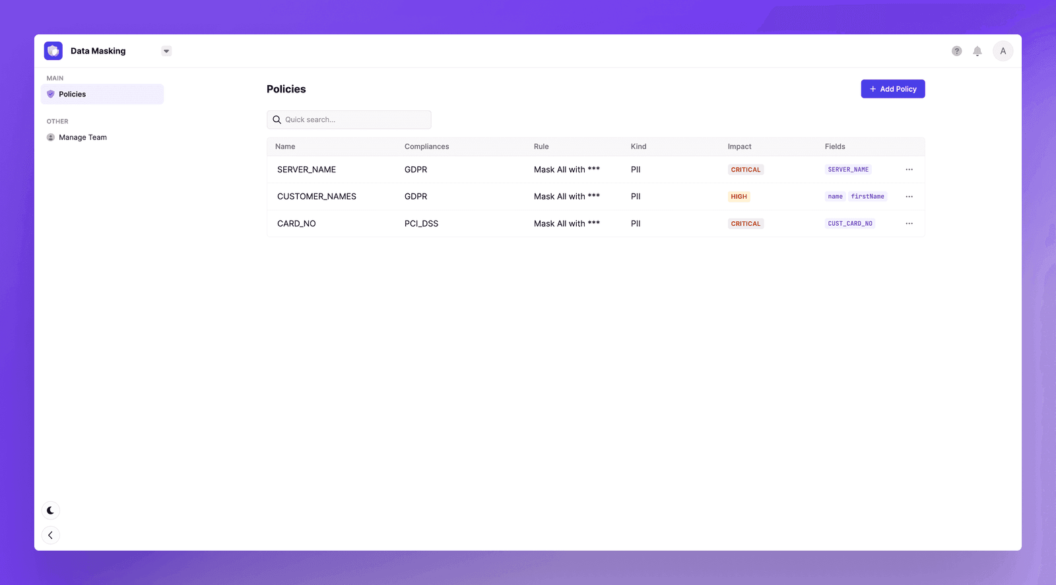Image resolution: width=1056 pixels, height=585 pixels.
Task: Collapse the sidebar with the back chevron
Action: [51, 535]
